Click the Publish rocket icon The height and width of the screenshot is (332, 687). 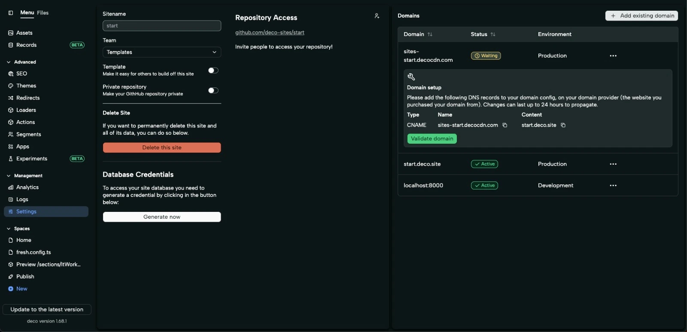click(x=11, y=277)
